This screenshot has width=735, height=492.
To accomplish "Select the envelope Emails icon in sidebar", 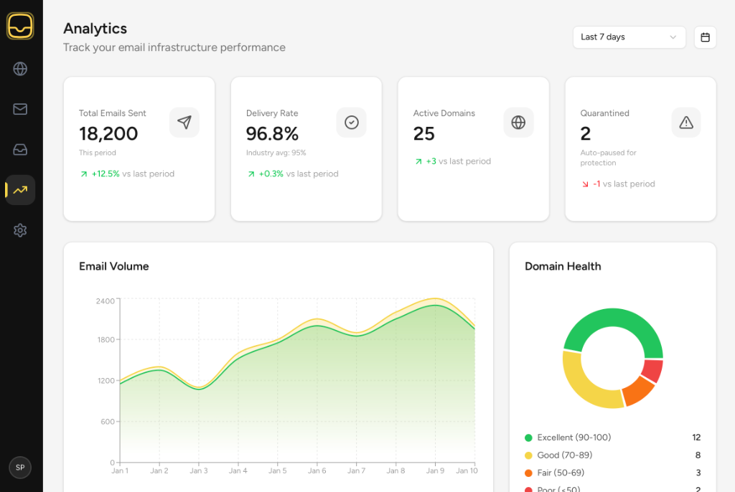I will click(20, 109).
